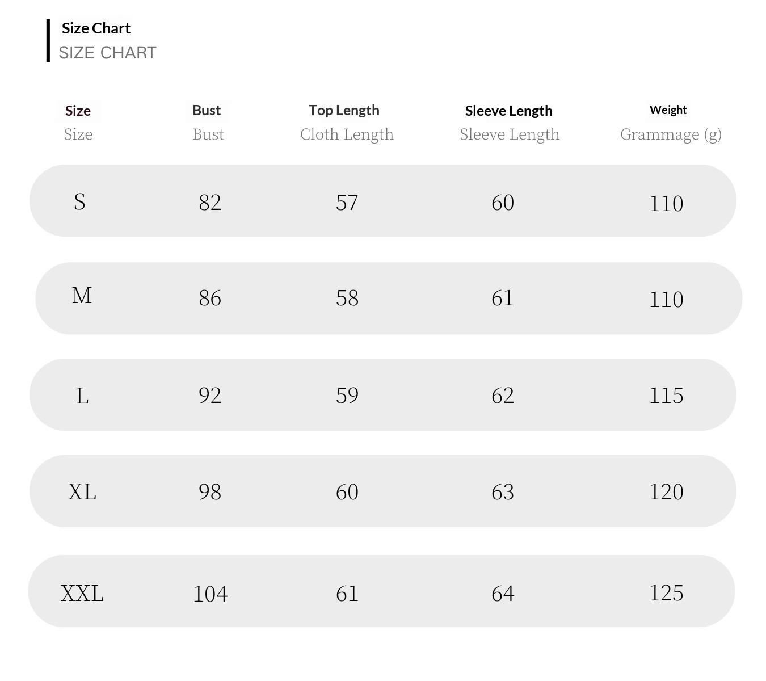Click the bold Top Length header

(344, 110)
